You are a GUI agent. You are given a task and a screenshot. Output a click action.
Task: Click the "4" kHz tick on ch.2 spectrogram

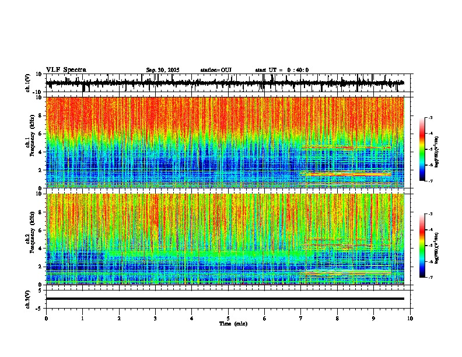point(40,249)
